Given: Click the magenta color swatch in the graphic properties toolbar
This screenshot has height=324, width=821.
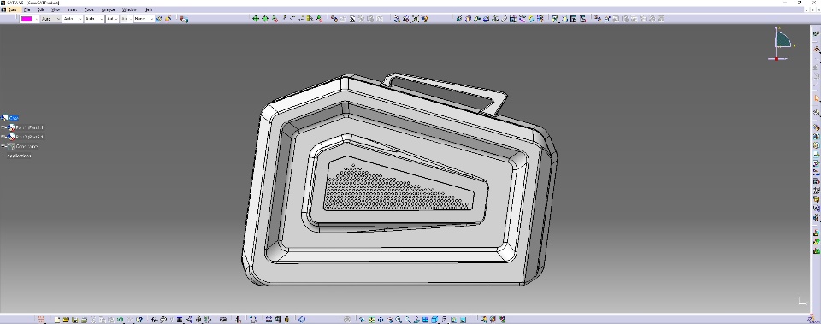Looking at the screenshot, I should click(27, 19).
